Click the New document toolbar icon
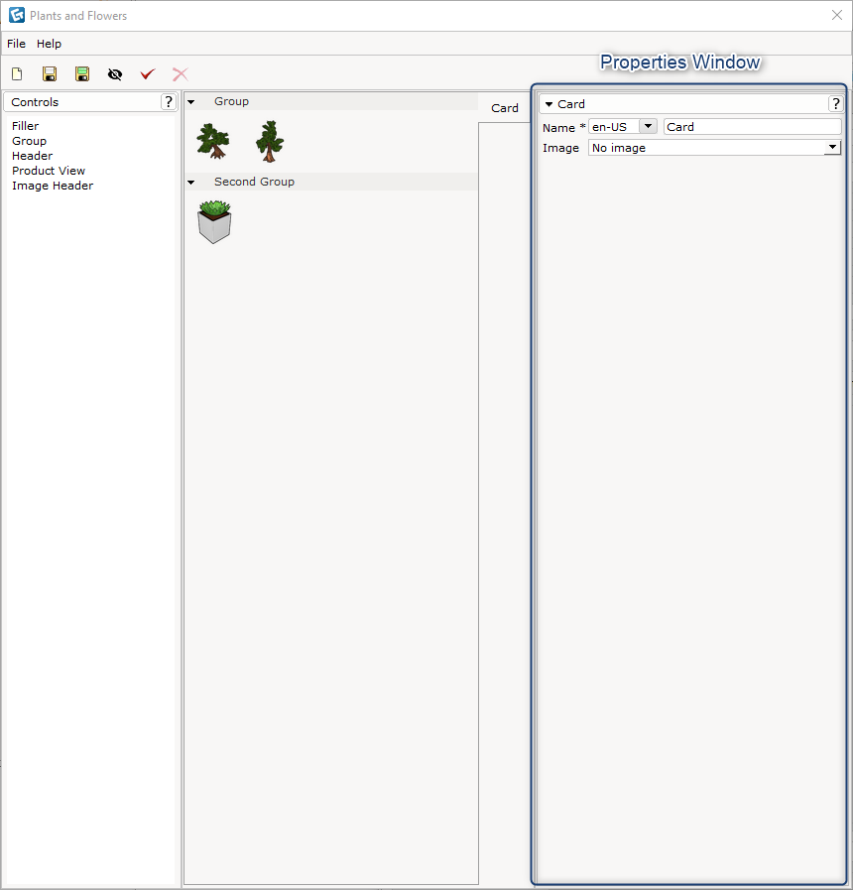Viewport: 853px width, 890px height. (17, 74)
